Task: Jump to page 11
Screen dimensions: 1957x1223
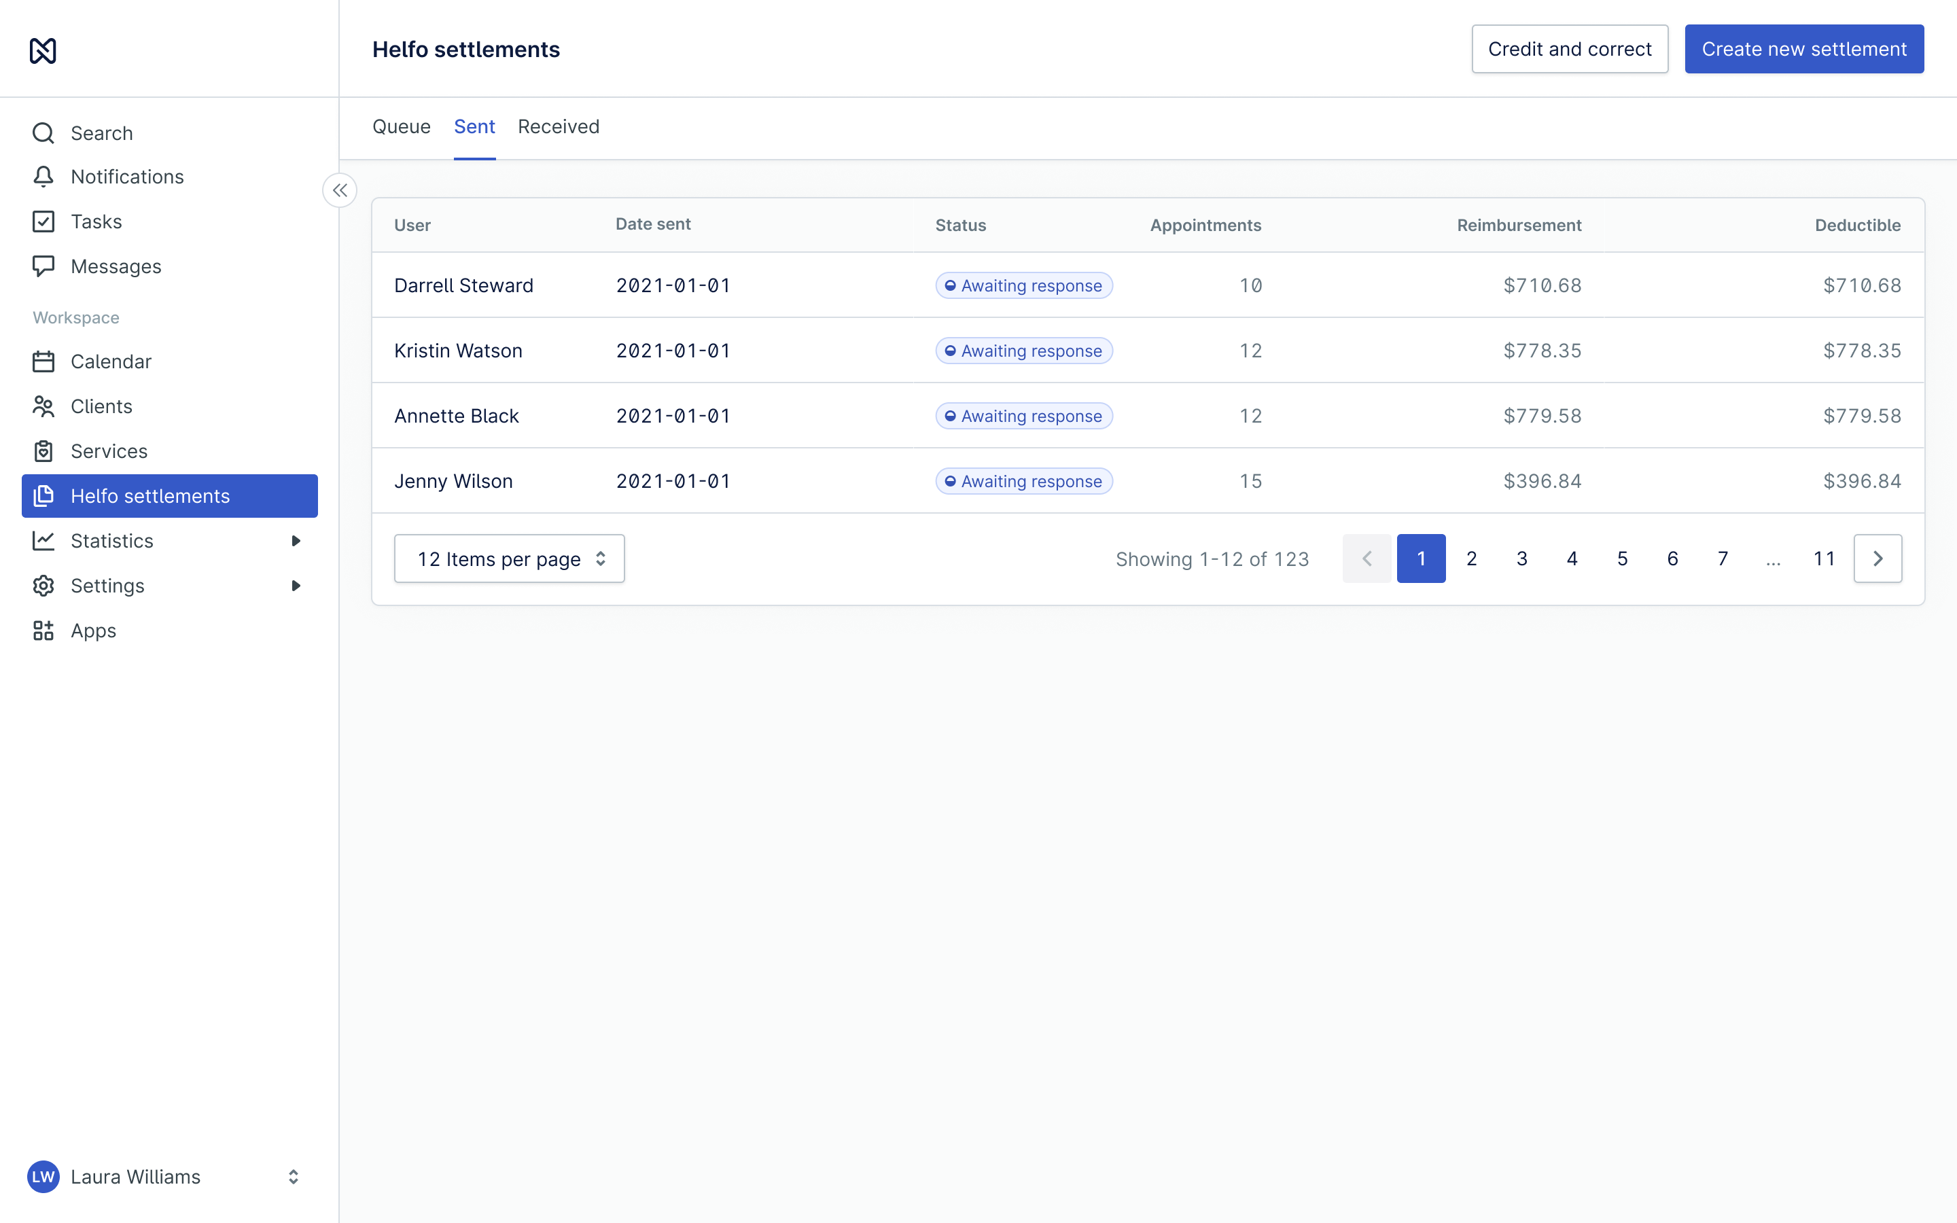Action: pos(1824,558)
